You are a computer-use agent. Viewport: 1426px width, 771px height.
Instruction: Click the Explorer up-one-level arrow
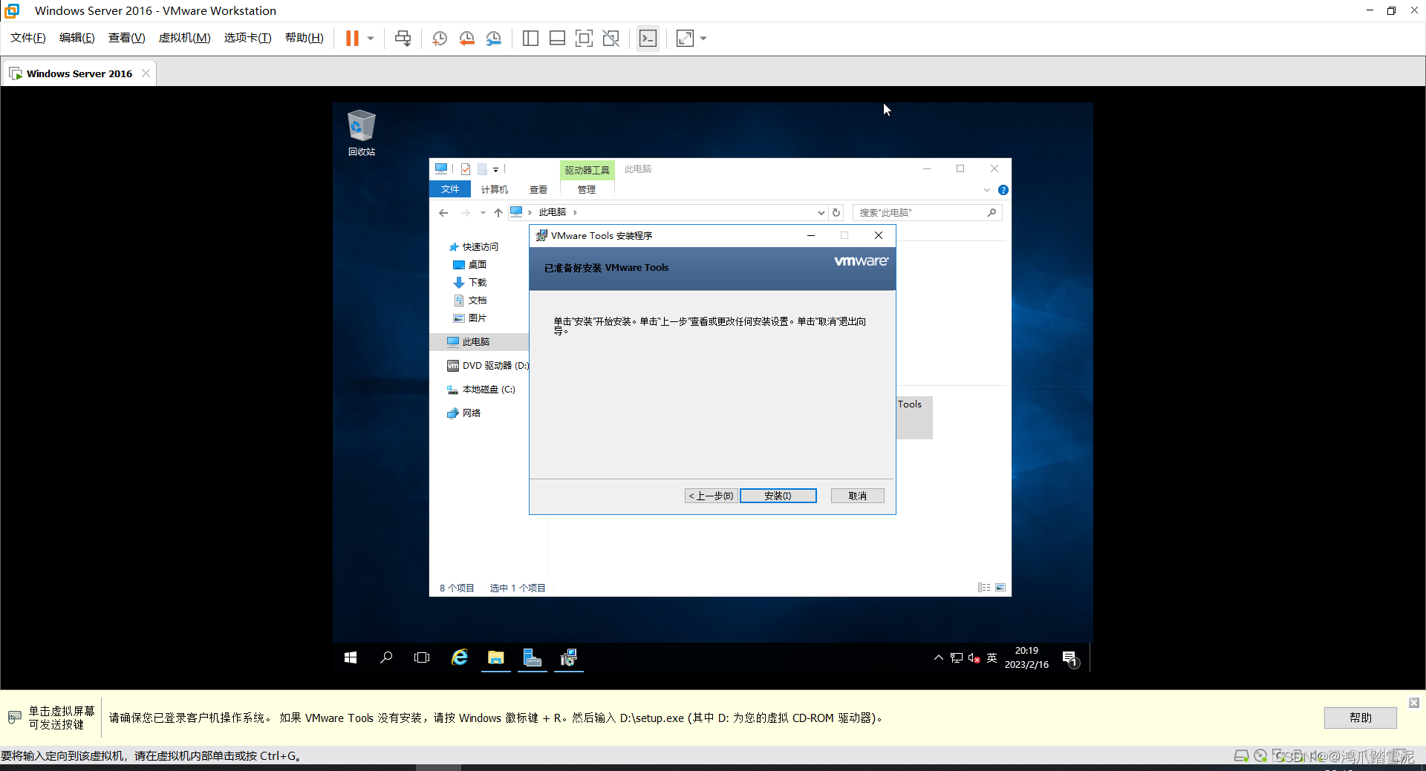pyautogui.click(x=498, y=213)
